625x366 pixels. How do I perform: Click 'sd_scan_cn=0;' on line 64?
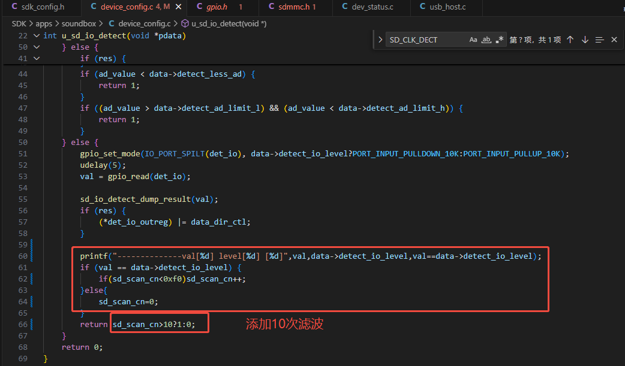click(x=128, y=302)
